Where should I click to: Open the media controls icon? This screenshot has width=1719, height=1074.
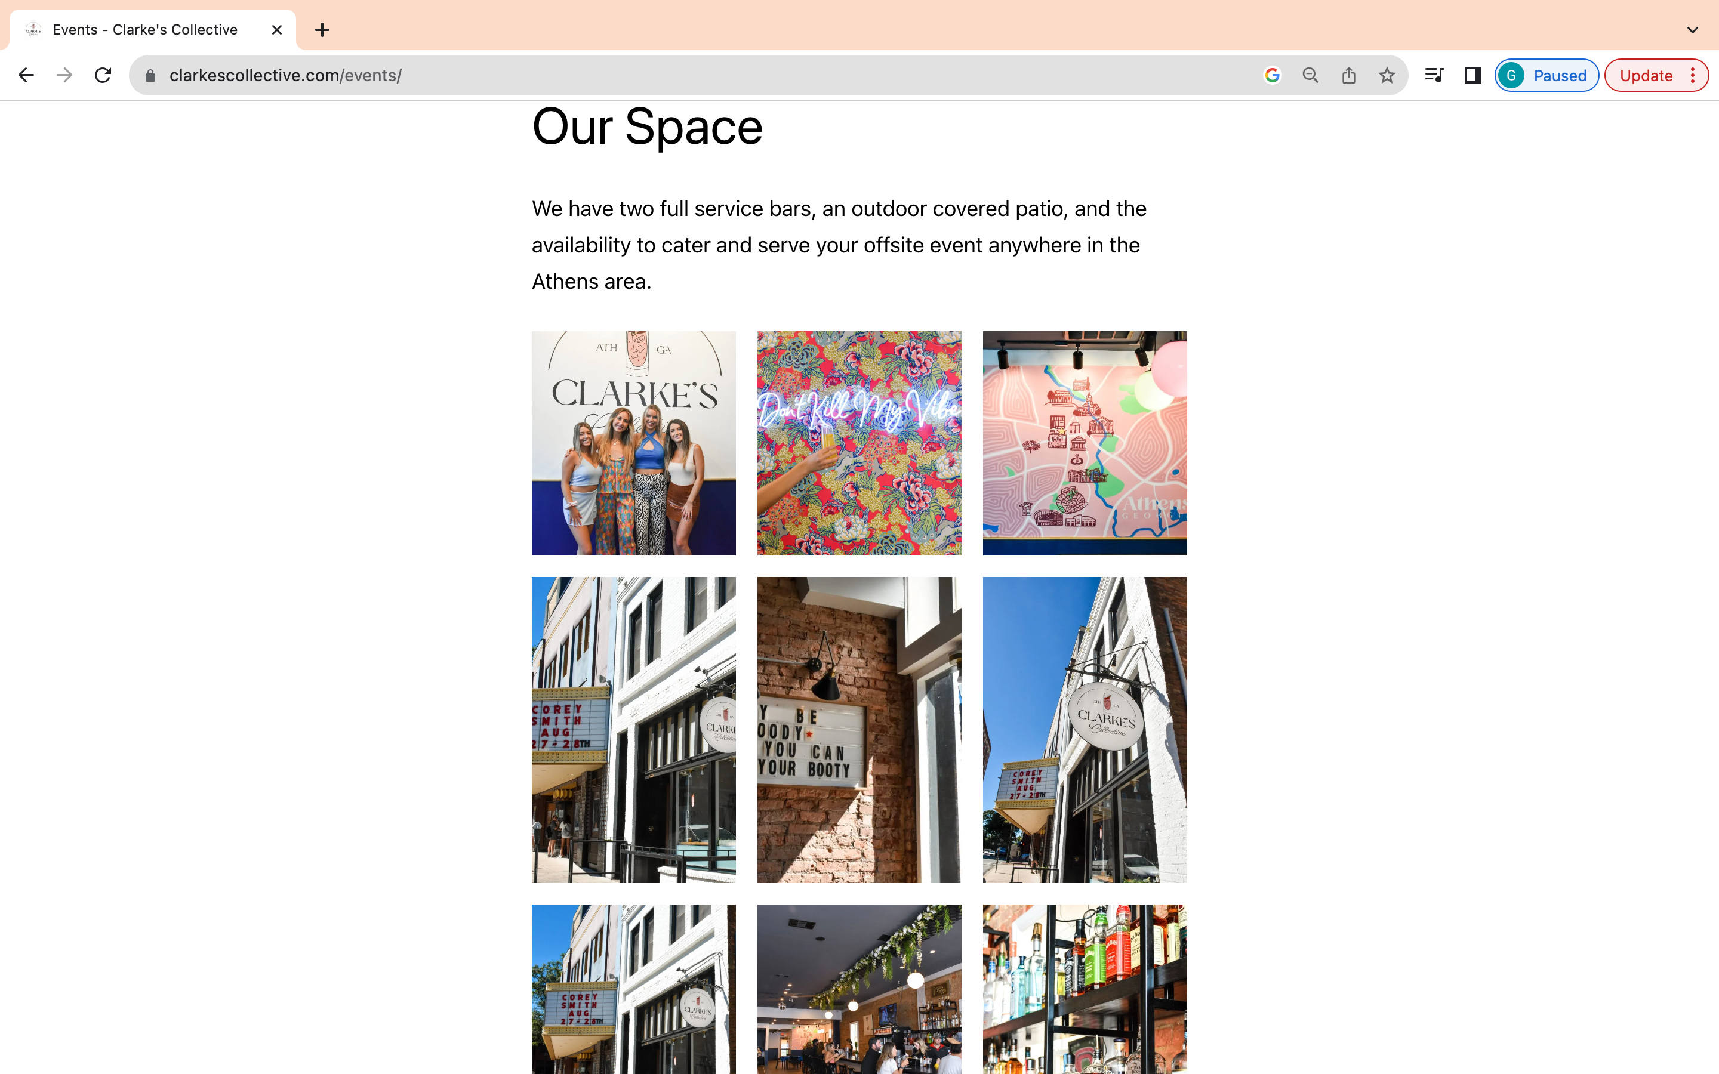[1434, 75]
